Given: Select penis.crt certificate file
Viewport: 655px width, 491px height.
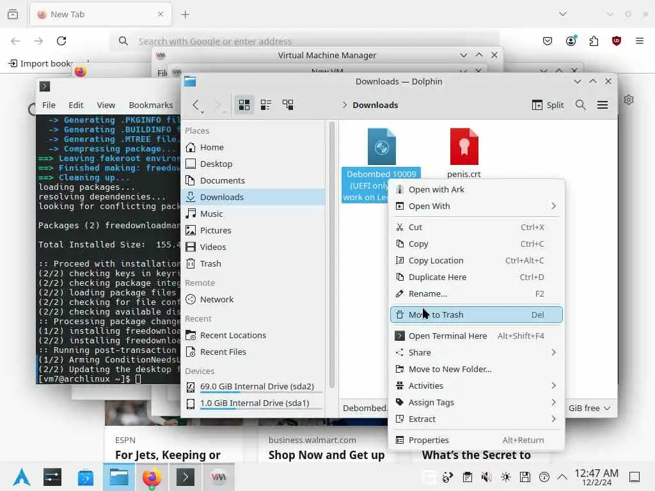Looking at the screenshot, I should click(464, 153).
